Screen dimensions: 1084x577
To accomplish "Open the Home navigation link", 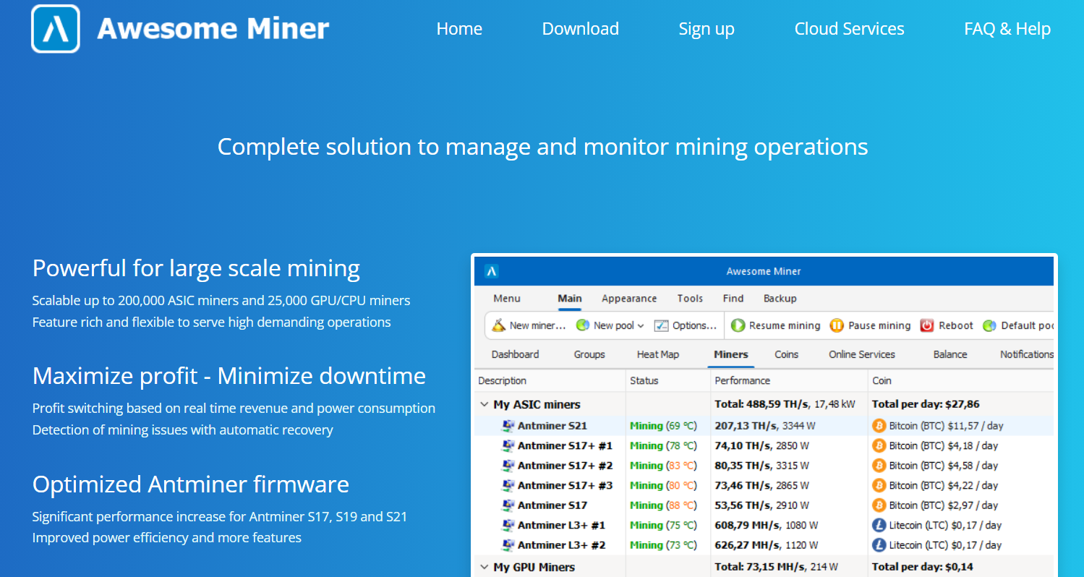I will pos(459,29).
